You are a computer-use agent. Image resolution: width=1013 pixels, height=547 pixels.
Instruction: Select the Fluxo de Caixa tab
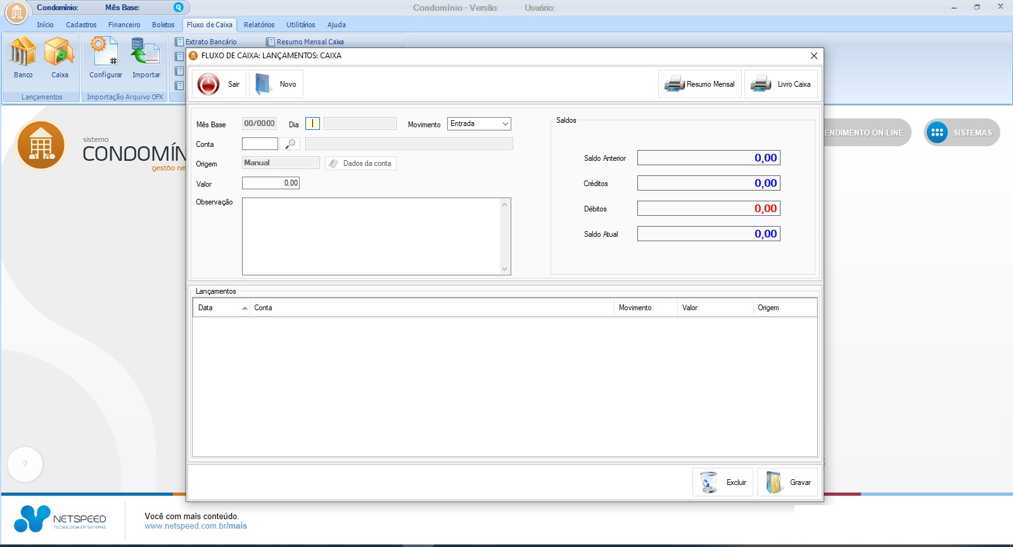click(210, 25)
